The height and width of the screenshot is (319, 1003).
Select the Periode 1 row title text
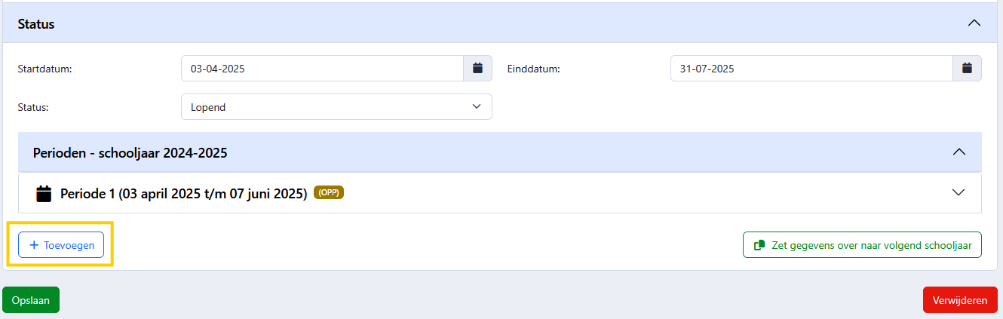(183, 193)
